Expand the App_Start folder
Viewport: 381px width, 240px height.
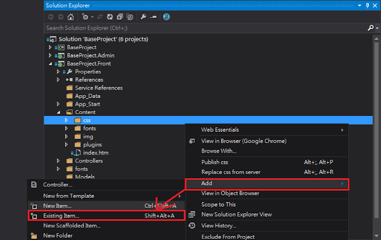click(58, 104)
